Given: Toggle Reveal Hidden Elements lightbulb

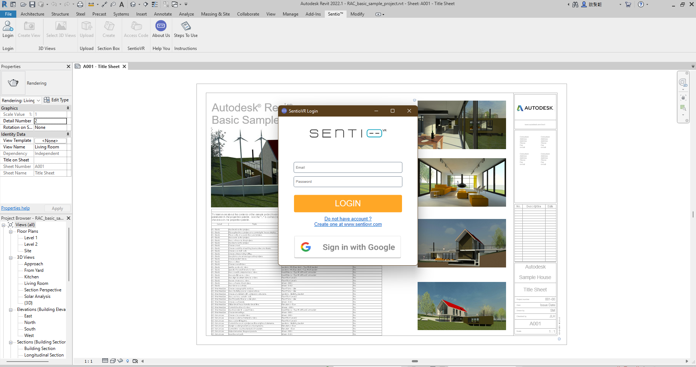Looking at the screenshot, I should point(128,361).
